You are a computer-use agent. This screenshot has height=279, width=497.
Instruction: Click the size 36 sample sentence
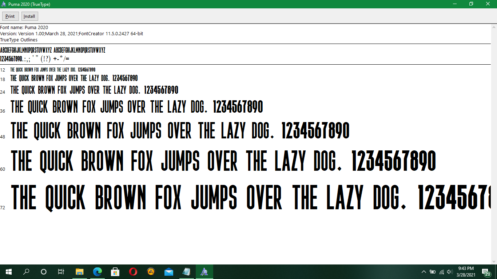point(137,107)
